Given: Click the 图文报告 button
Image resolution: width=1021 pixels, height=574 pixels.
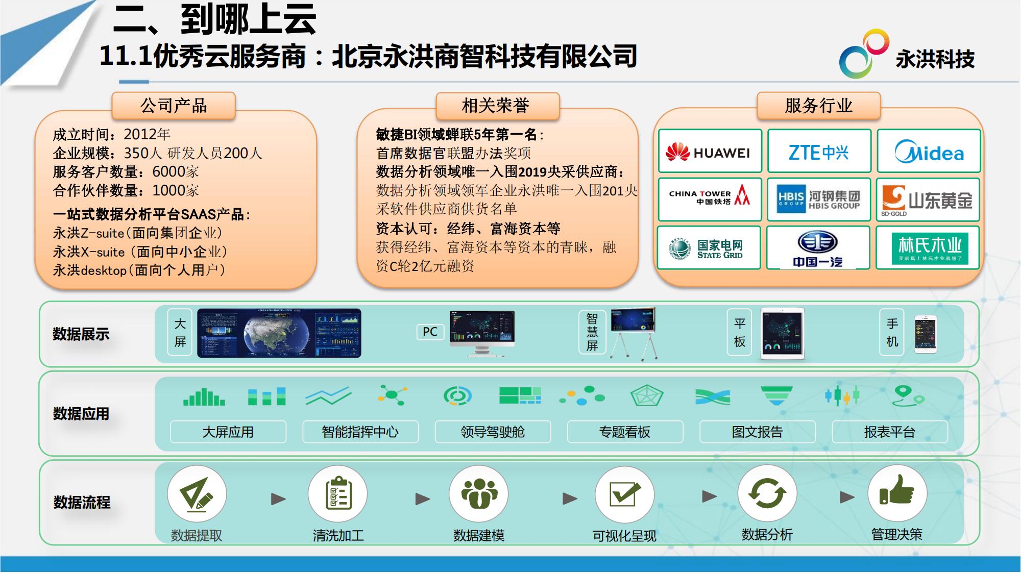Looking at the screenshot, I should (758, 432).
